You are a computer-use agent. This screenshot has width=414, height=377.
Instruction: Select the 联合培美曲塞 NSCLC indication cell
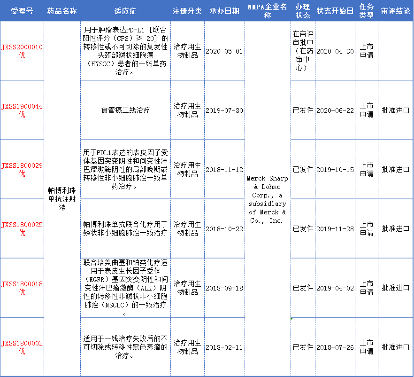click(125, 288)
